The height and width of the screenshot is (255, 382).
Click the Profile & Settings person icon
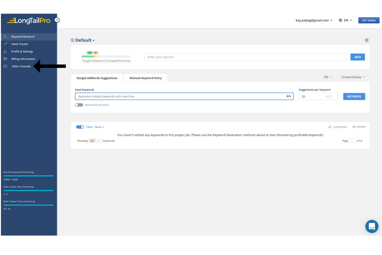pyautogui.click(x=5, y=51)
